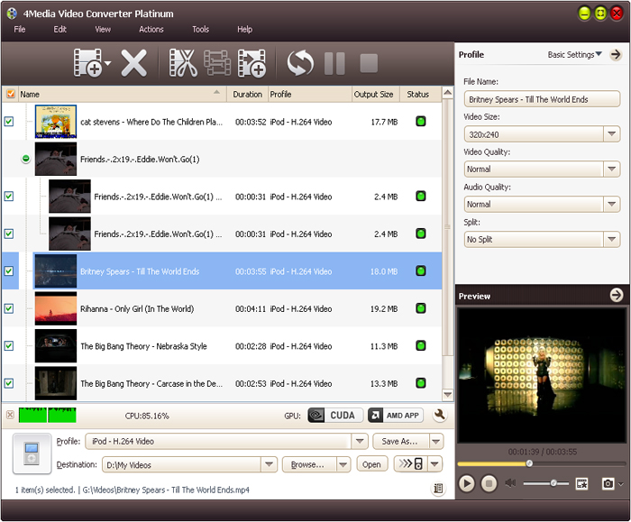Click the Remove (X) toolbar icon
631x522 pixels.
(134, 63)
